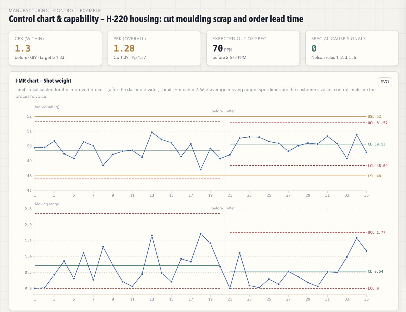
Task: Click the "UCL 1.77" moving range label
Action: click(x=376, y=232)
